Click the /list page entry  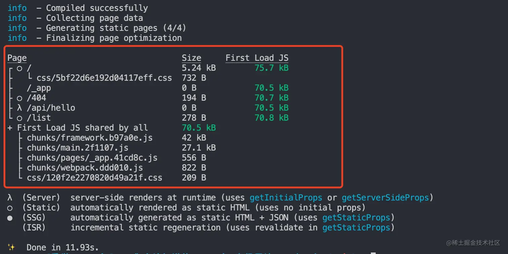[x=39, y=118]
